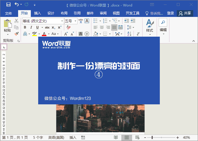Click the Cut scissors icon
Image resolution: width=198 pixels, height=141 pixels.
16,21
